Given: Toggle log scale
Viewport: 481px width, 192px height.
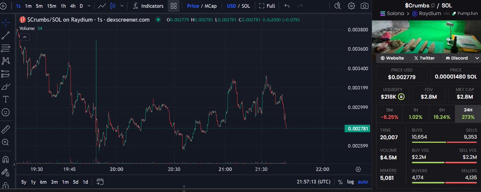Looking at the screenshot, I should (x=350, y=182).
